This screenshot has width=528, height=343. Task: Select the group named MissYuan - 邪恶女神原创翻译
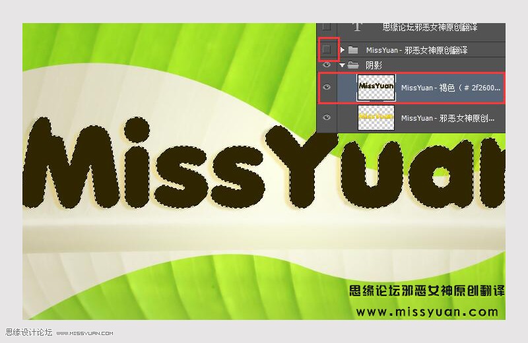pyautogui.click(x=416, y=50)
